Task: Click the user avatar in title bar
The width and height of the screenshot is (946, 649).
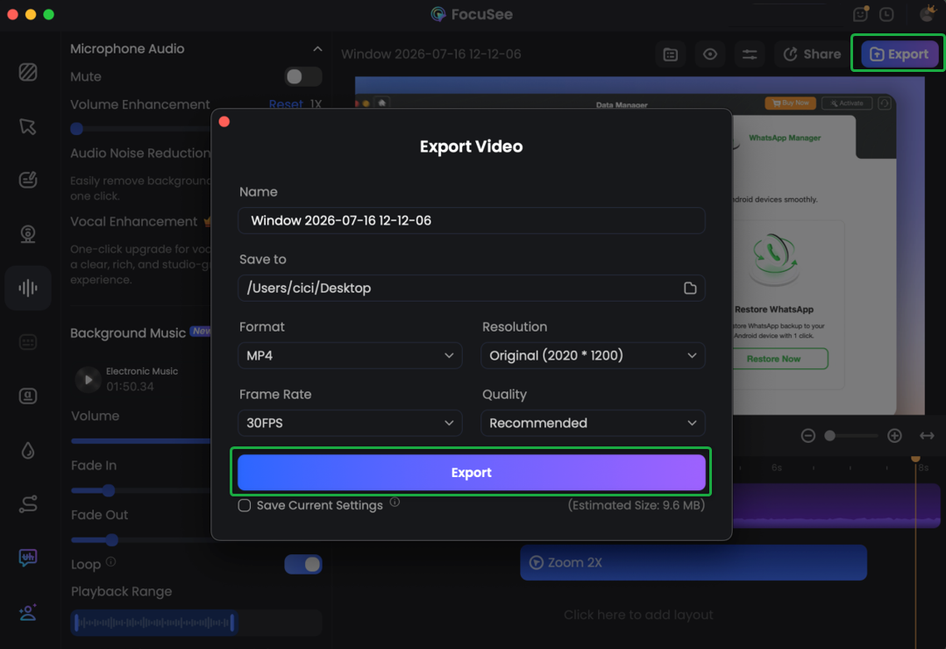Action: (928, 13)
